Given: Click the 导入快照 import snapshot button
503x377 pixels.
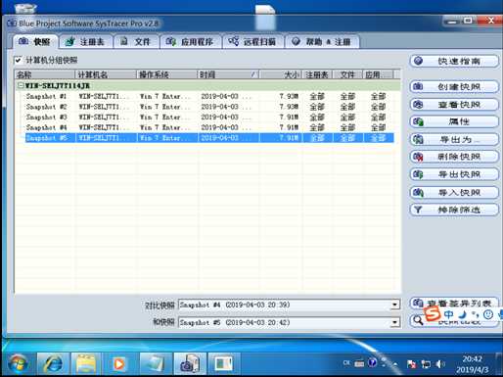Looking at the screenshot, I should click(x=454, y=192).
